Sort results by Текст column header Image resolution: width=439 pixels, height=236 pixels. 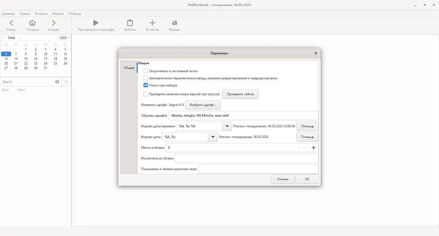tap(21, 90)
